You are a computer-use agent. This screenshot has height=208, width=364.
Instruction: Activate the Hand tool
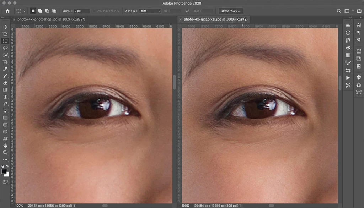5,146
